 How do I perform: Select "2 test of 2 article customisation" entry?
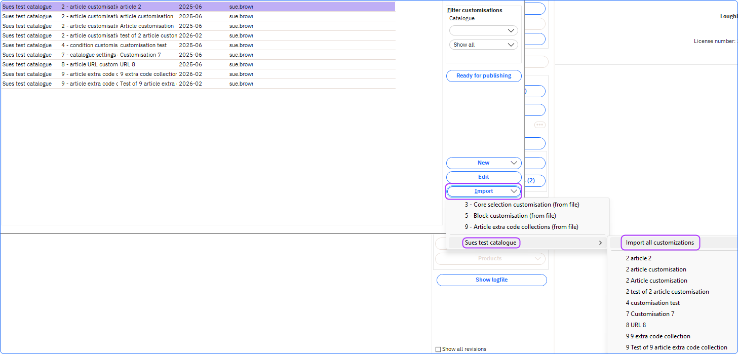[667, 291]
